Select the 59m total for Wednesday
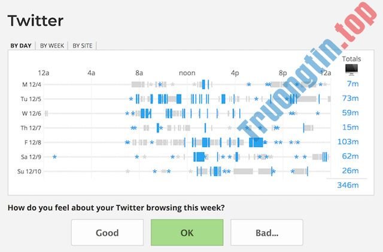Screen dimensions: 383x252 click(351, 113)
